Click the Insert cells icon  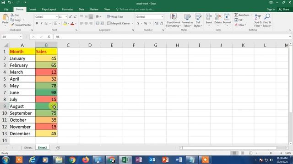209,17
